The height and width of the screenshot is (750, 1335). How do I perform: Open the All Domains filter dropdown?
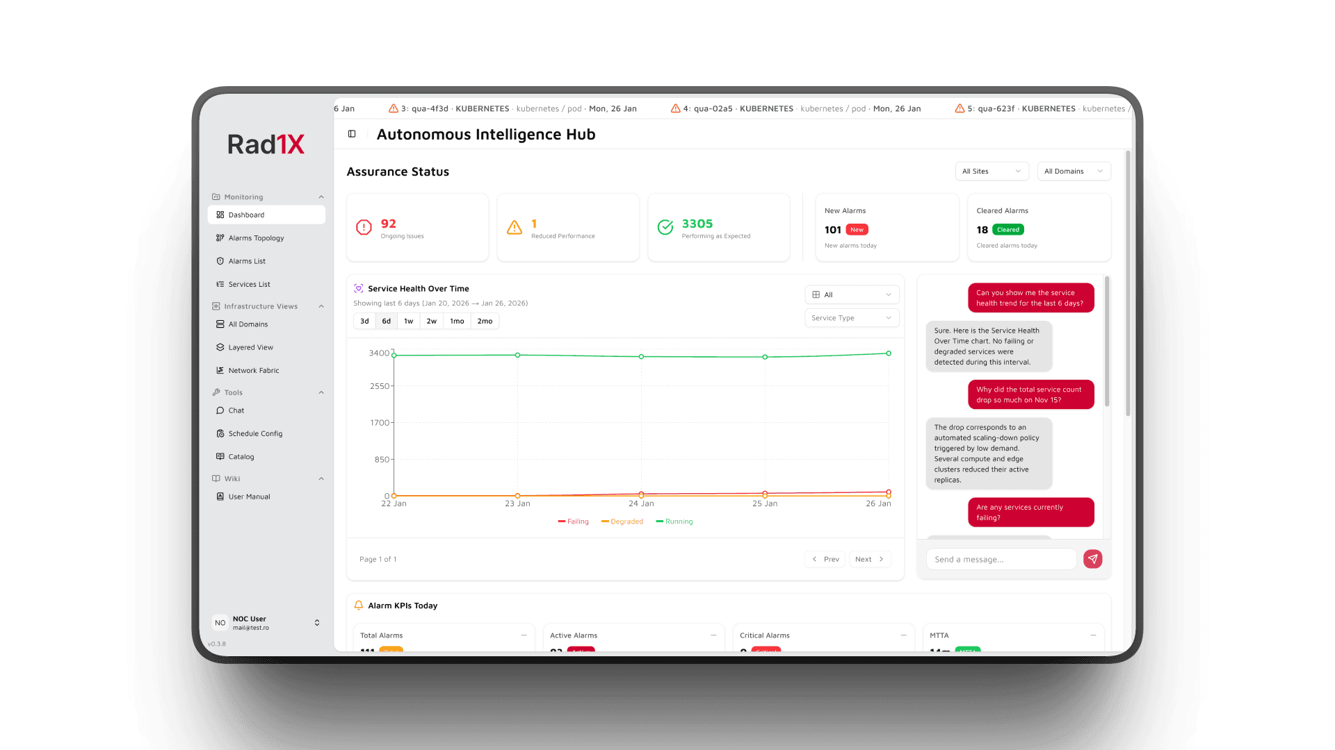click(1074, 171)
